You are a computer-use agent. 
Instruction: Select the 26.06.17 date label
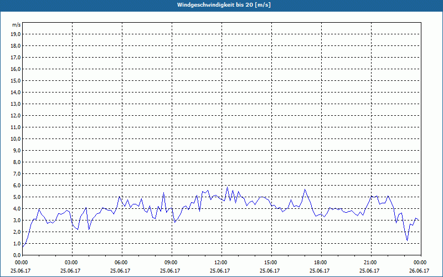419,271
